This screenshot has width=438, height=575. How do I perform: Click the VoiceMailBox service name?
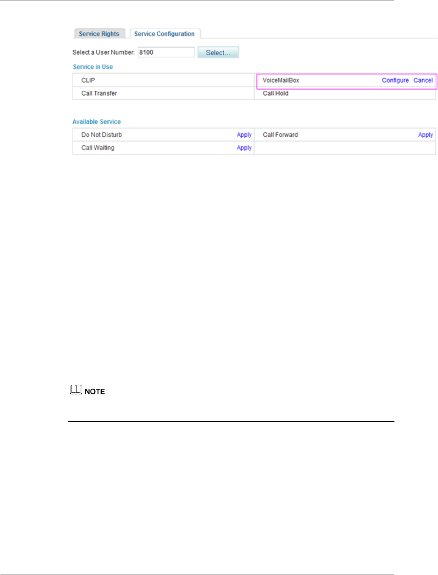tap(281, 80)
